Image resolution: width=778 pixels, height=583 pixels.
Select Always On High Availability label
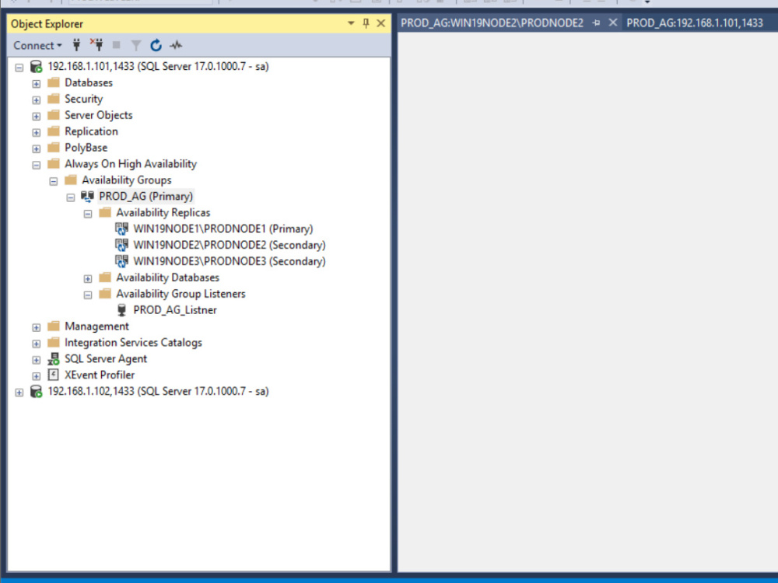[x=131, y=163]
